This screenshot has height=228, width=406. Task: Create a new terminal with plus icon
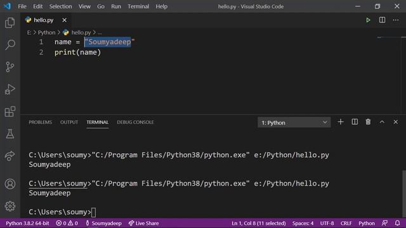pos(341,122)
